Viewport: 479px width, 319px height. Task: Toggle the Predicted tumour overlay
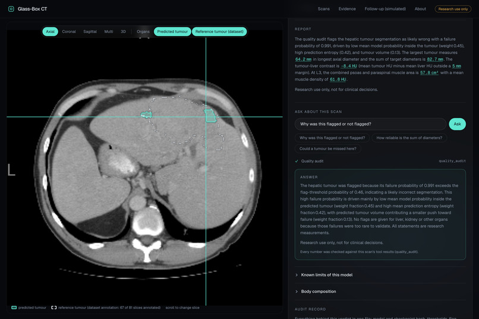[x=172, y=31]
